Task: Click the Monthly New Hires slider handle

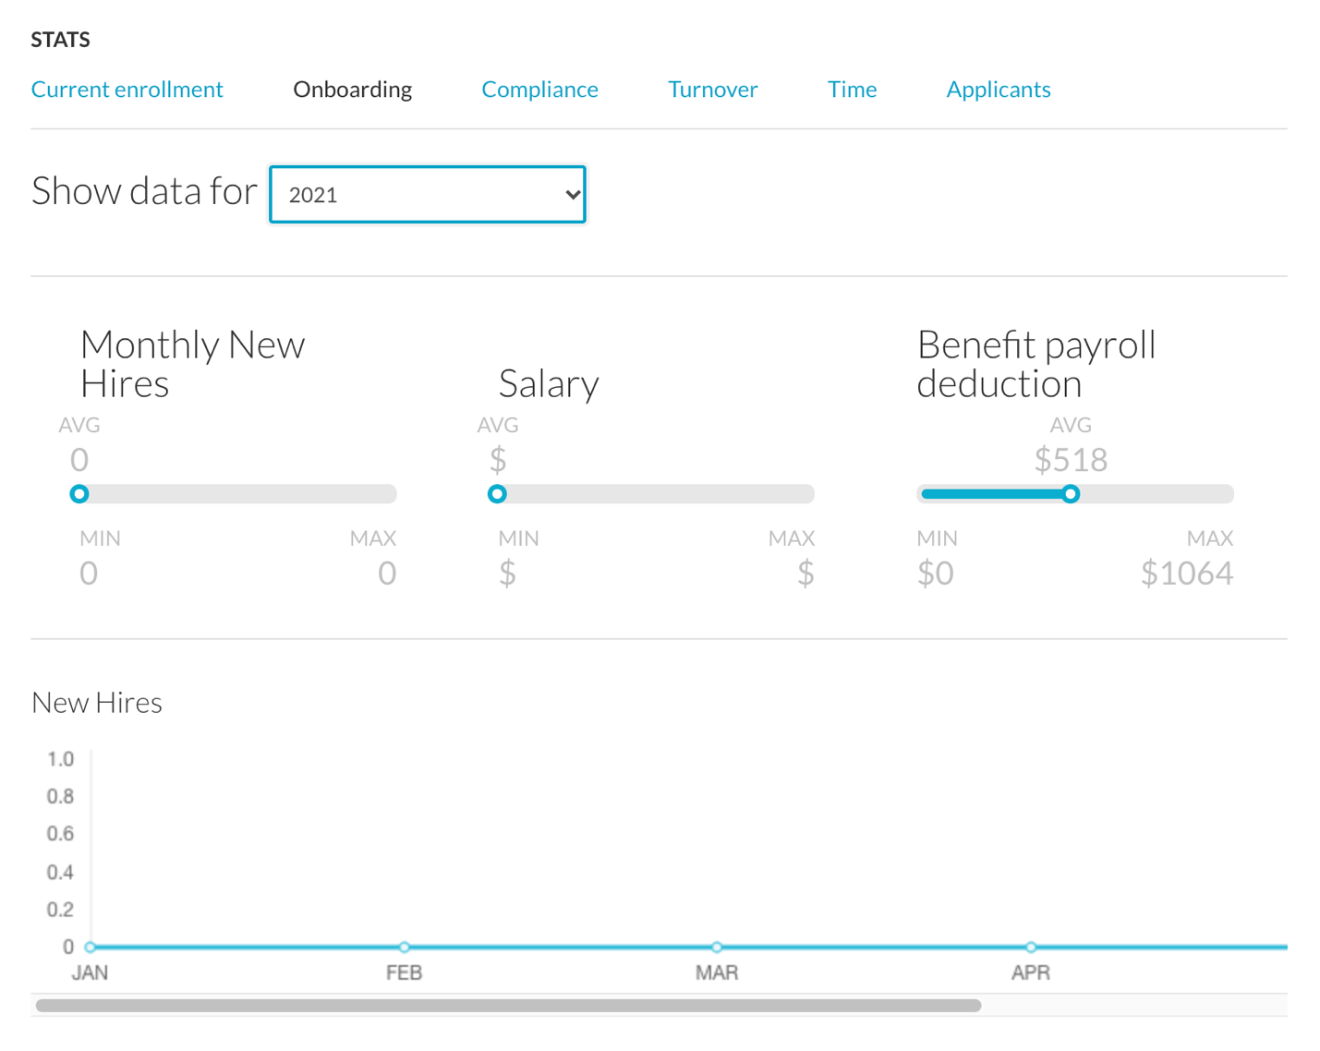Action: tap(79, 494)
